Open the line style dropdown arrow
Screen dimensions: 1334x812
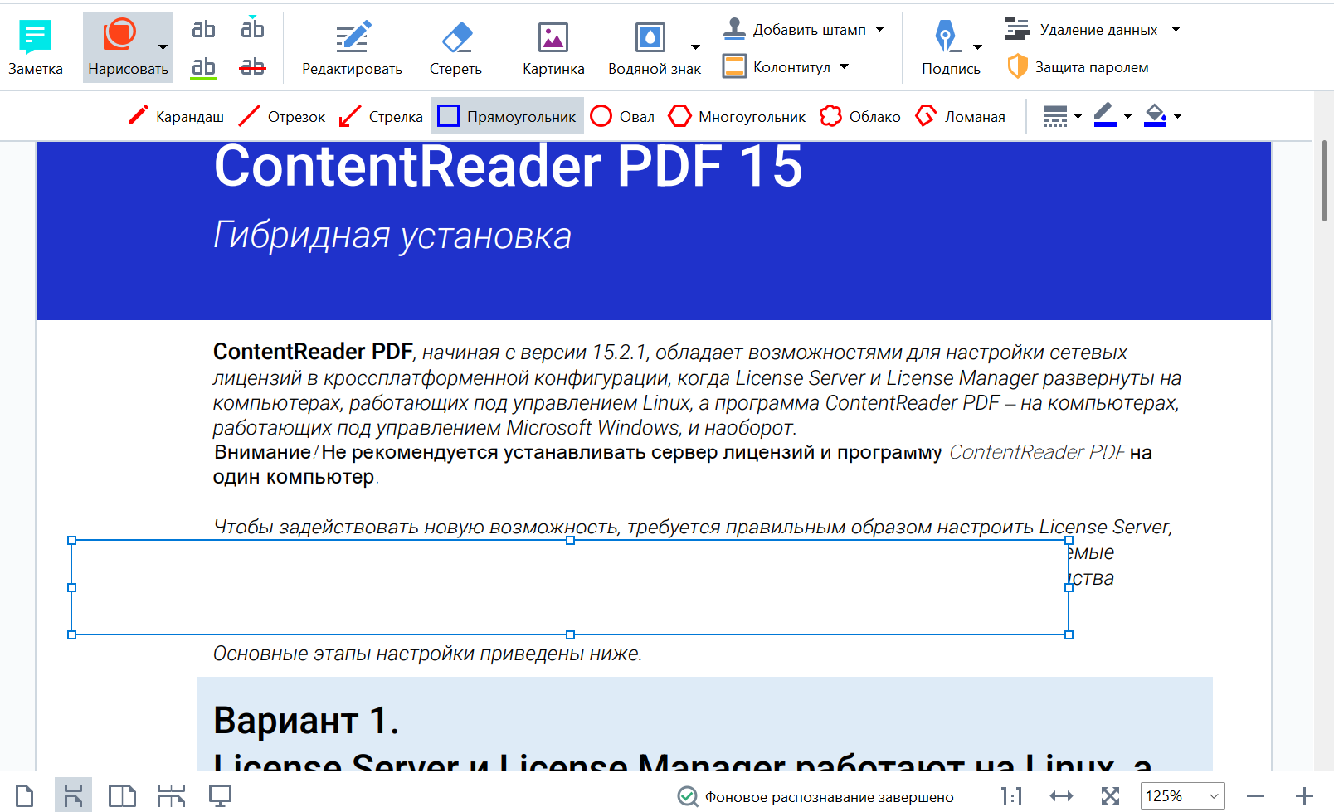[x=1078, y=116]
